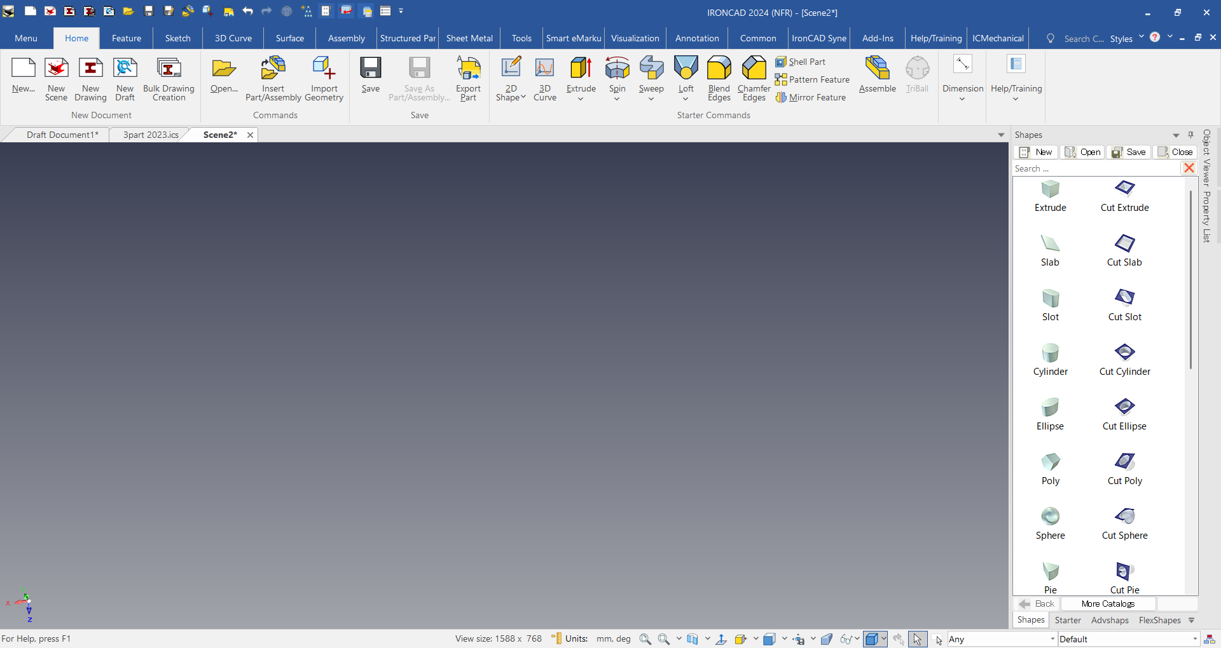Expand the Extrude command dropdown arrow

click(581, 99)
